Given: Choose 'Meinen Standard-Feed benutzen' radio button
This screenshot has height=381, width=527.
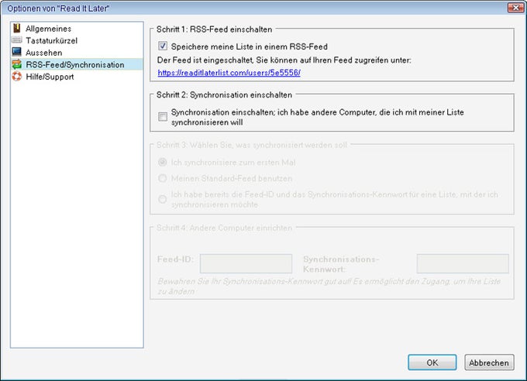Looking at the screenshot, I should coord(162,178).
